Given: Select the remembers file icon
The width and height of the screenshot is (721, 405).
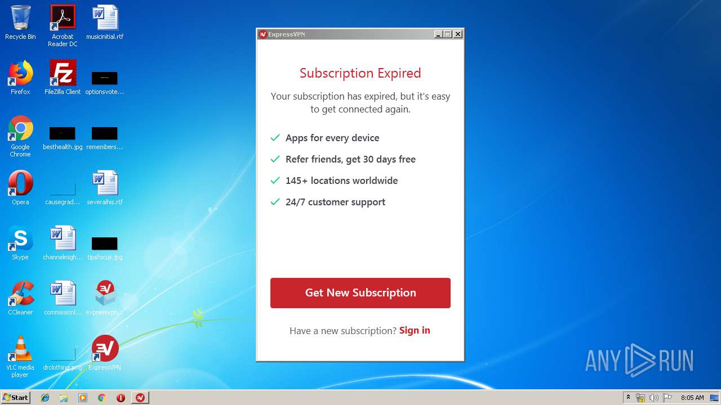Looking at the screenshot, I should click(x=105, y=138).
